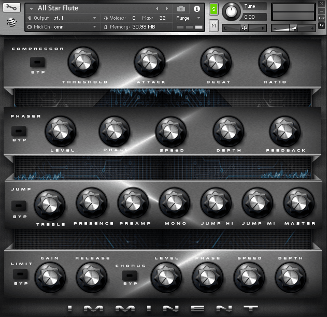Click the Phaser Level knob

(61, 132)
